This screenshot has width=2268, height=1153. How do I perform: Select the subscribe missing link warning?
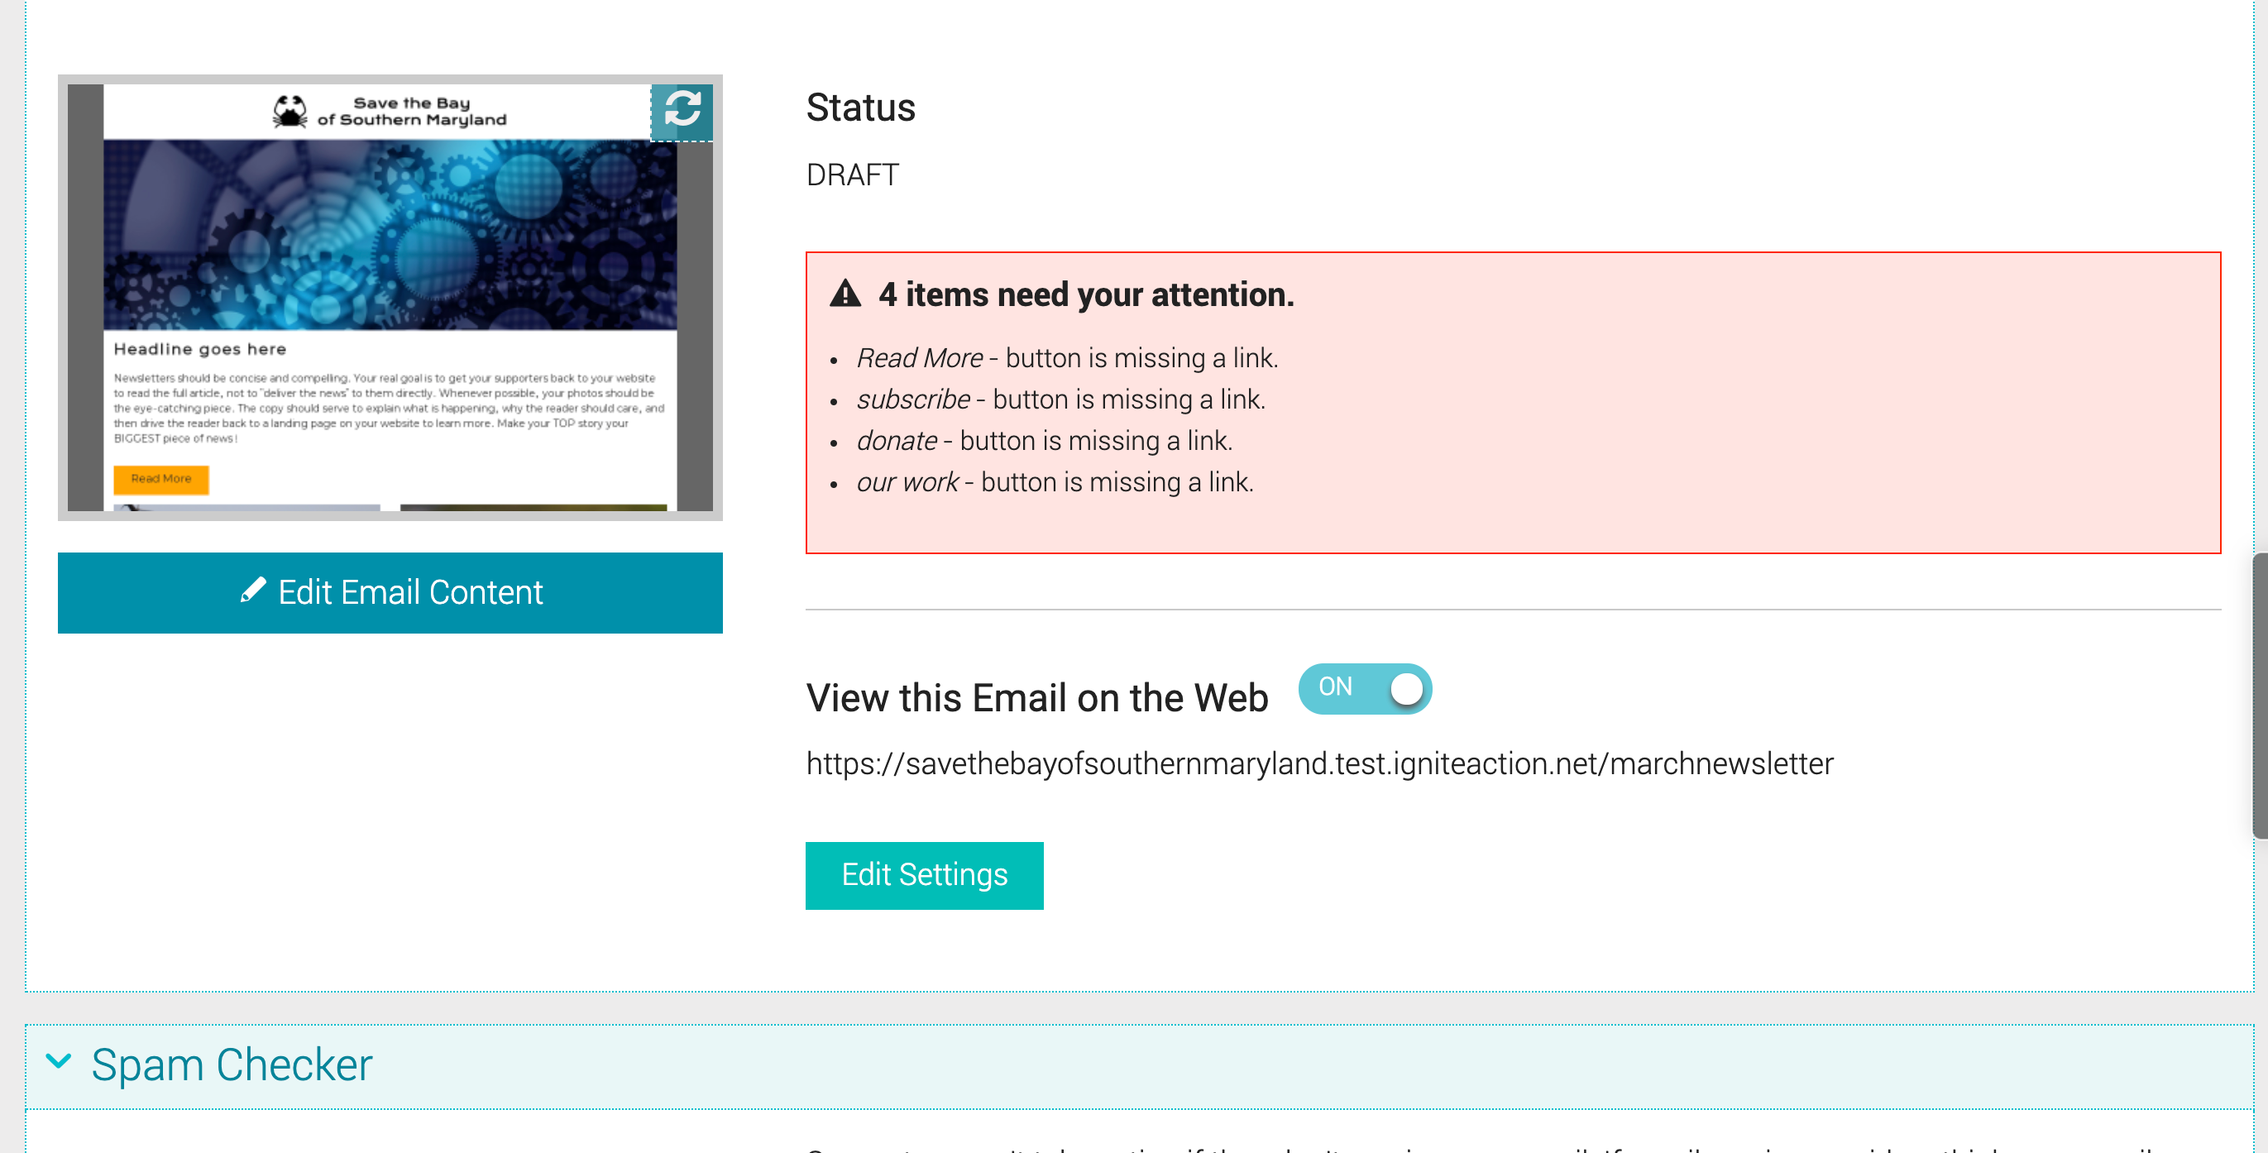[x=1061, y=399]
